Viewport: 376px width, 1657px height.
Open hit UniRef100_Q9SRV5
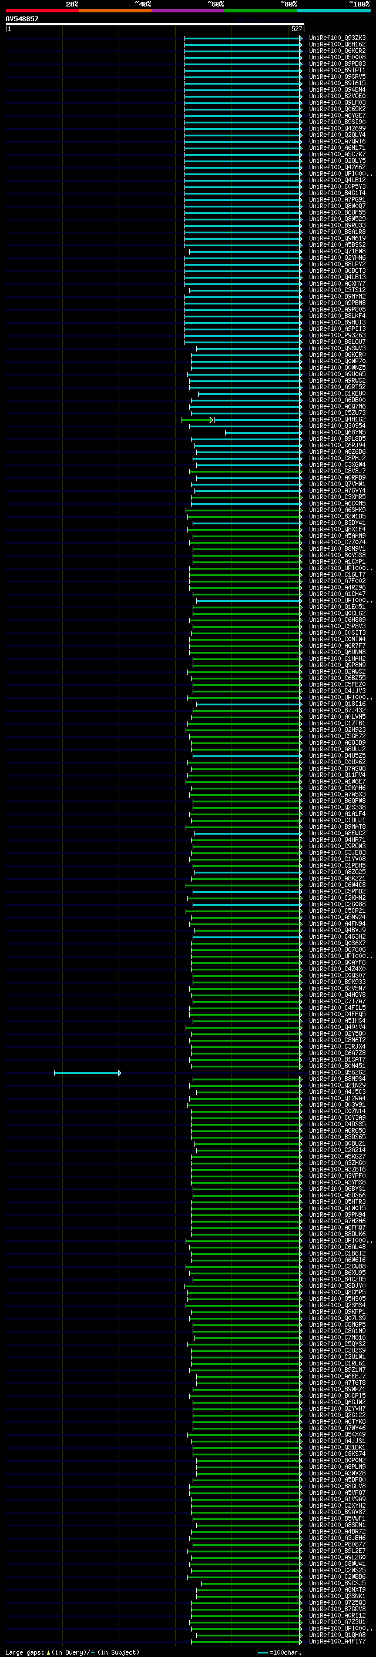(x=337, y=76)
